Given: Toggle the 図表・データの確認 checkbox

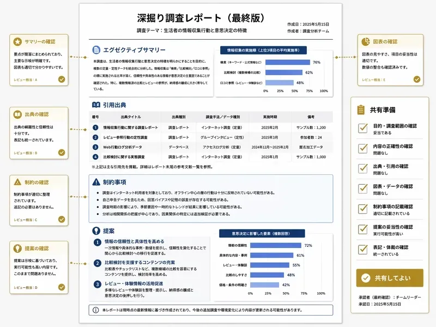Looking at the screenshot, I should coord(363,188).
